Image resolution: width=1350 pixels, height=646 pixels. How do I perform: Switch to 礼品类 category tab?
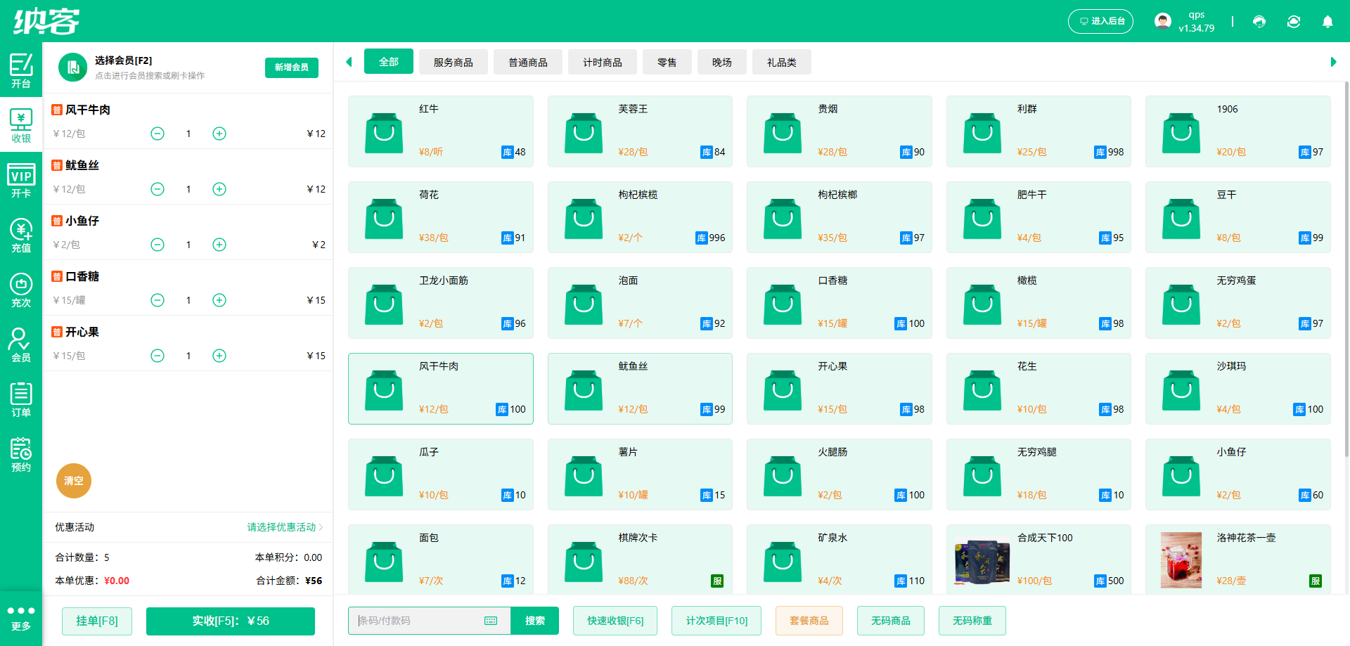782,63
